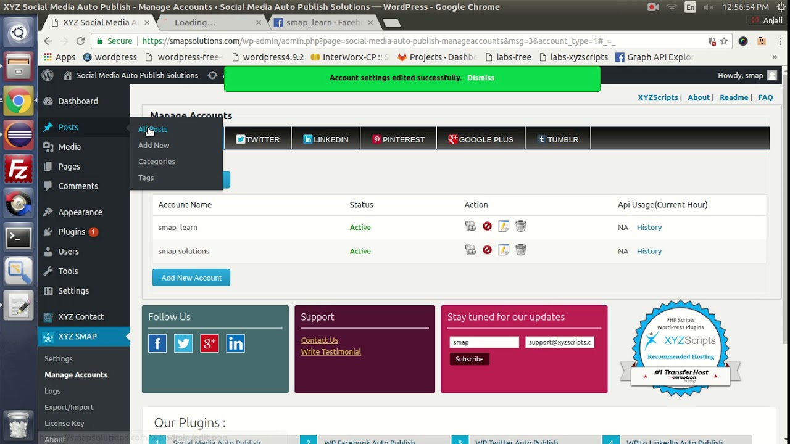Screen dimensions: 790x444
Task: Bookmark this page with the star icon
Action: tap(724, 41)
